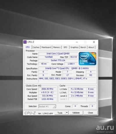Click the Core Speed value 2666.90 MHz
This screenshot has height=134, width=116.
tap(47, 89)
